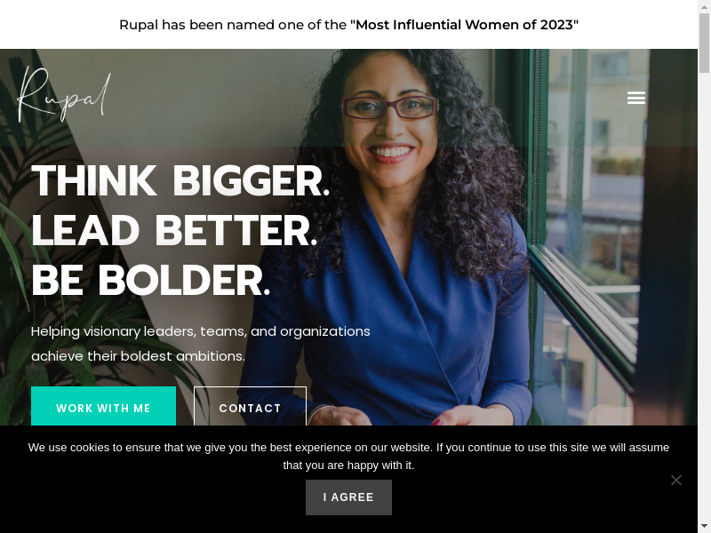Open the Most Influential Women of 2023 link
Screen dimensions: 711x533
[464, 25]
